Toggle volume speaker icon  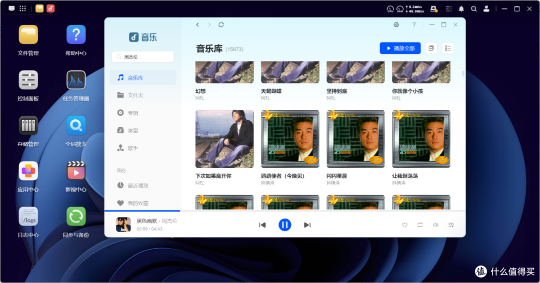[x=435, y=225]
